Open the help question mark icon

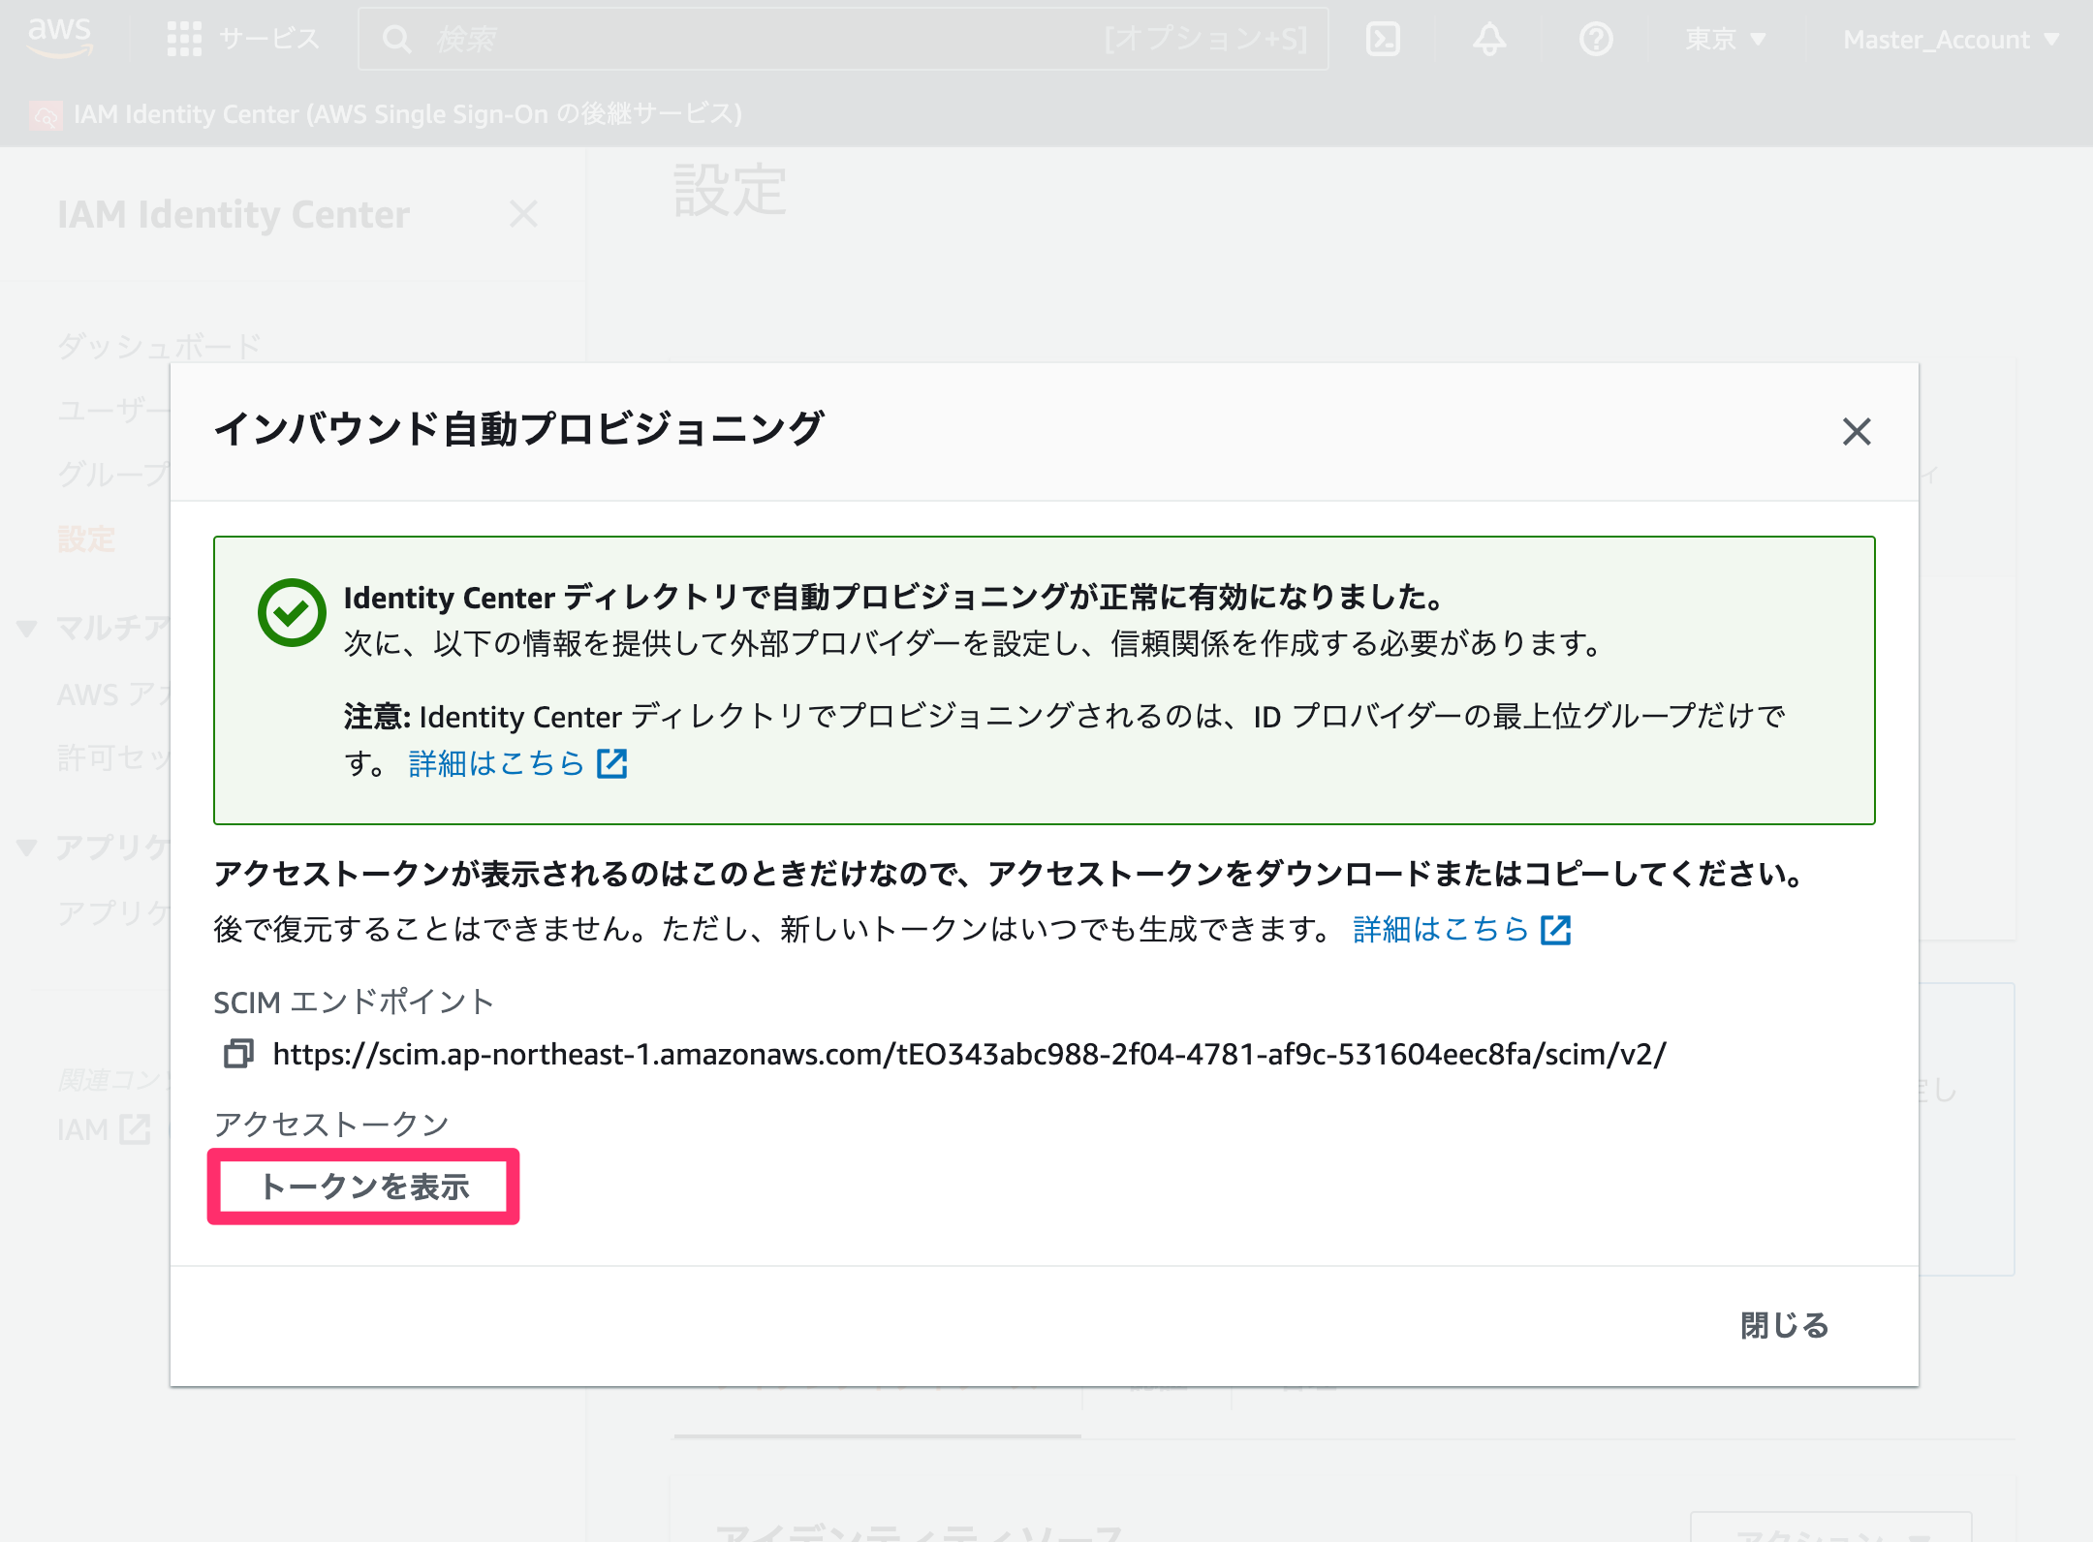coord(1596,39)
